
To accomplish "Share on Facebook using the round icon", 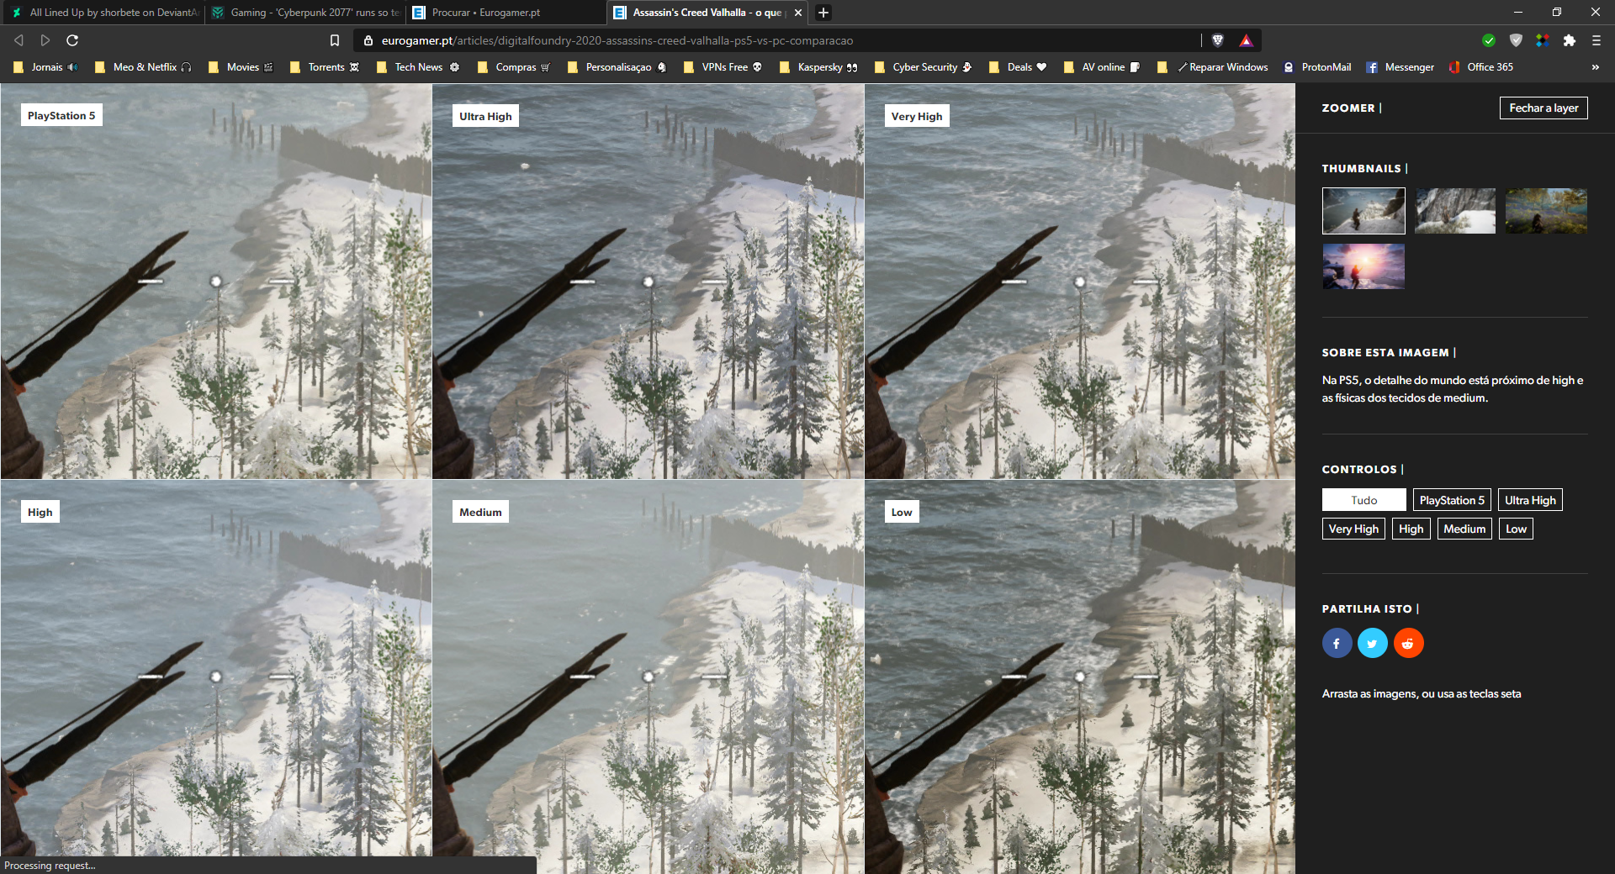I will [1337, 644].
